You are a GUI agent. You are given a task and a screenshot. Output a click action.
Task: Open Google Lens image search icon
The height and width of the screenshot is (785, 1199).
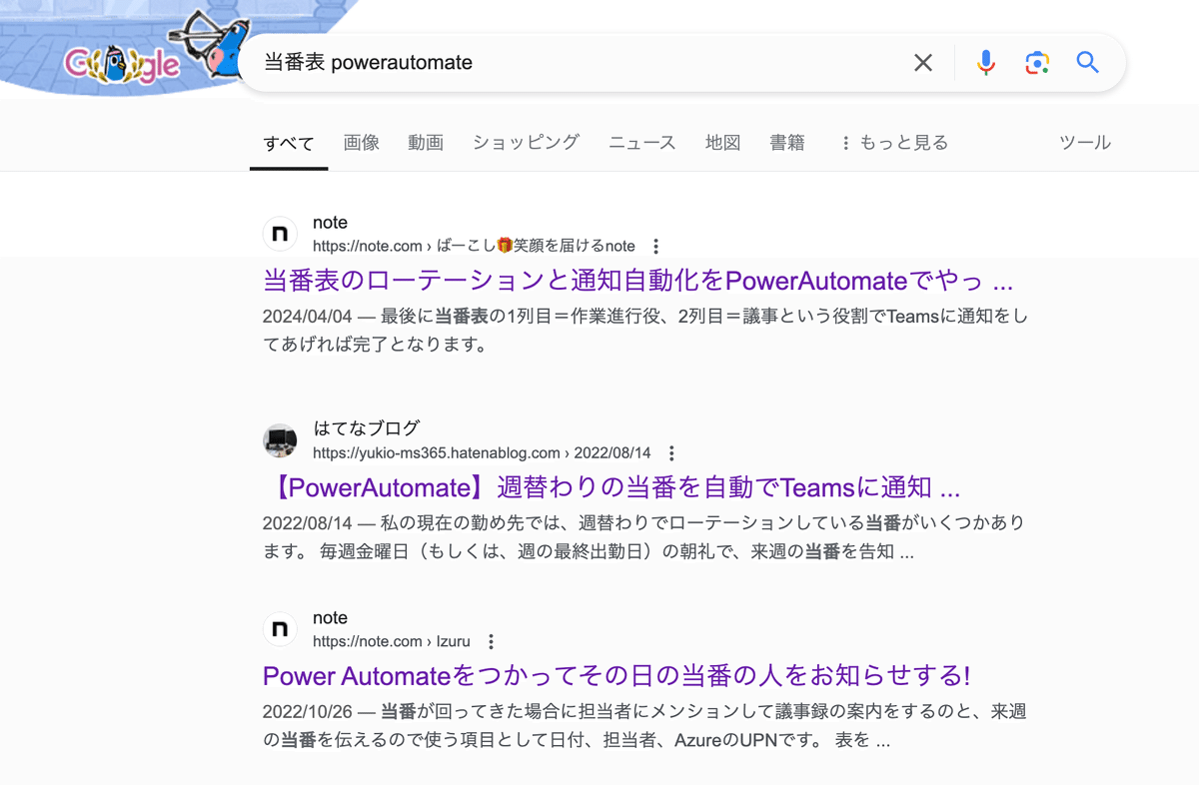tap(1037, 63)
